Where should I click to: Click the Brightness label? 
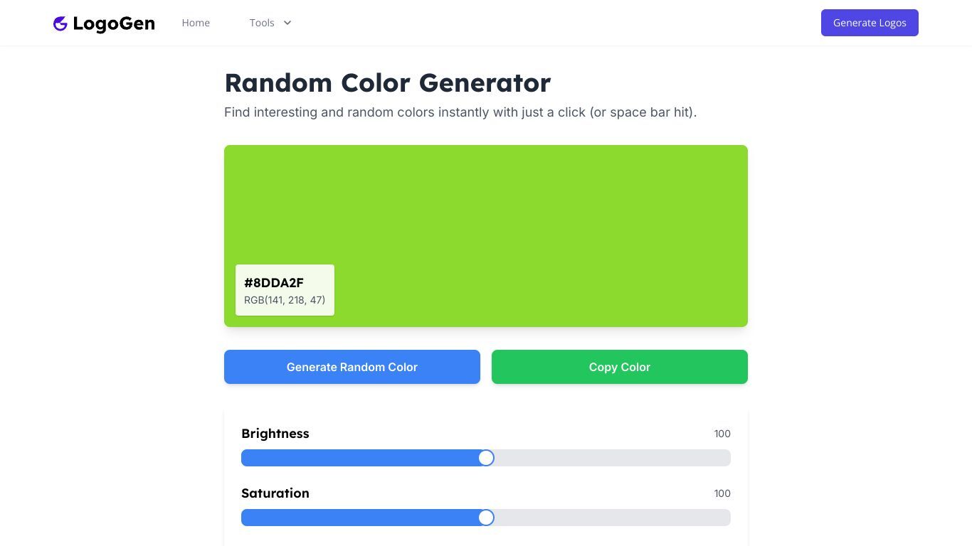(x=275, y=434)
